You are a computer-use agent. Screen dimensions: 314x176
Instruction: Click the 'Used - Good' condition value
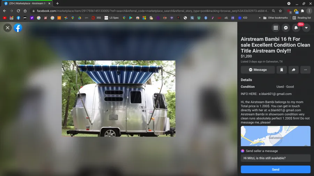tap(285, 87)
